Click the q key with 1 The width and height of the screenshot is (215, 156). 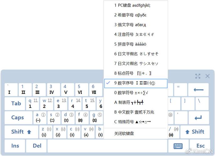[33, 104]
